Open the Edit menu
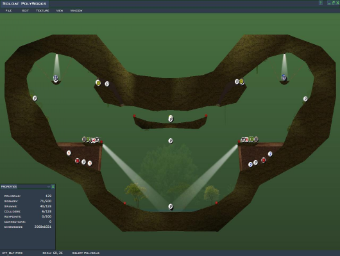The image size is (340, 256). 26,10
